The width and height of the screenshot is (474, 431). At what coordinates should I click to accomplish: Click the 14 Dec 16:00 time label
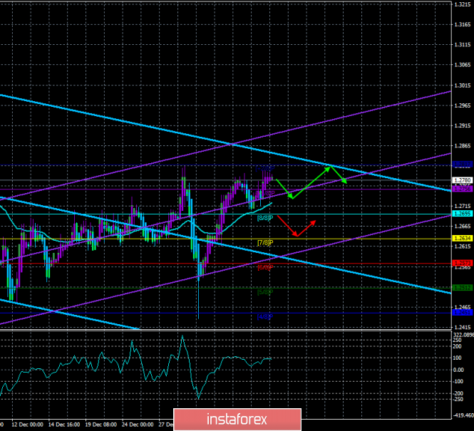[x=64, y=425]
